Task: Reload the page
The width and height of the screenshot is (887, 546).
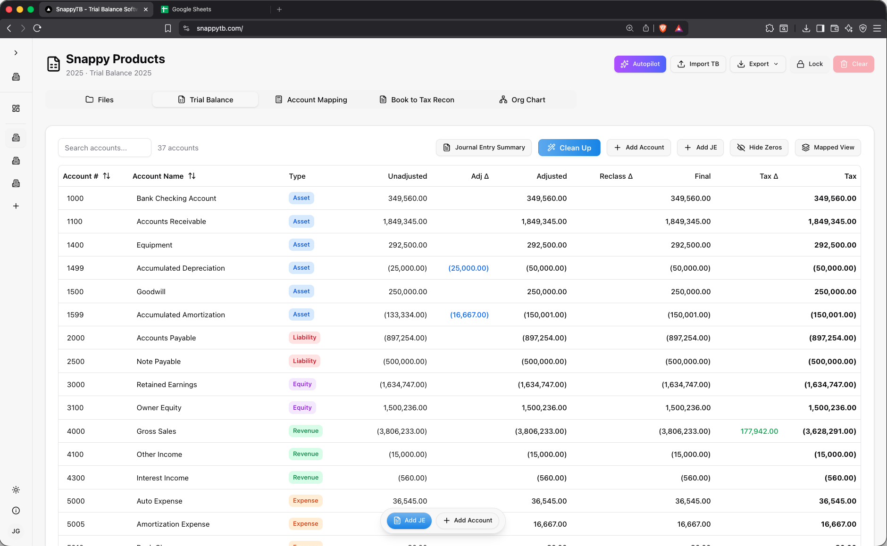Action: point(37,28)
